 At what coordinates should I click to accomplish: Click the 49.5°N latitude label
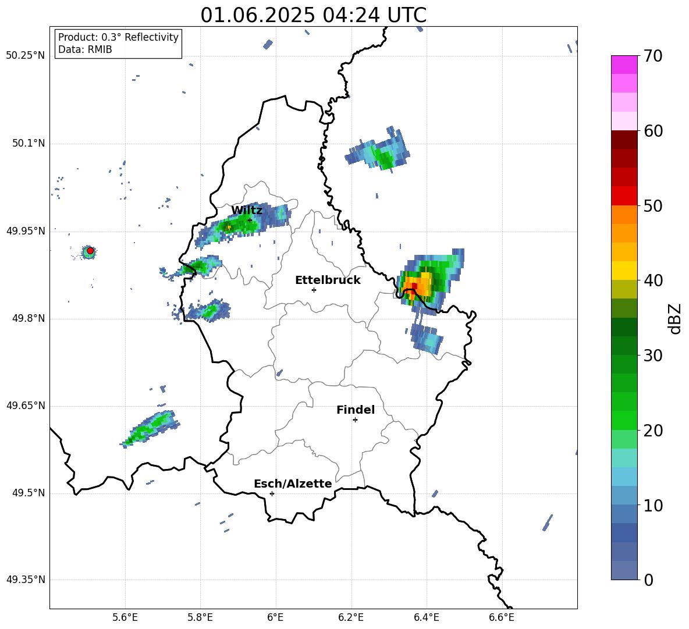(x=29, y=493)
